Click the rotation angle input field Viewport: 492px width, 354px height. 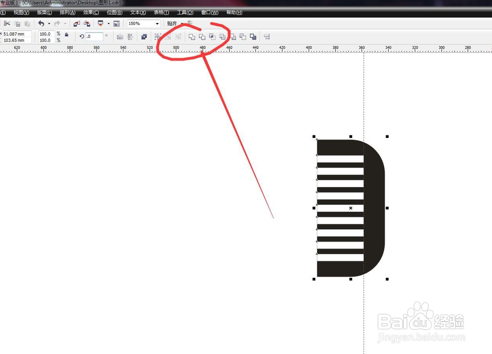94,37
